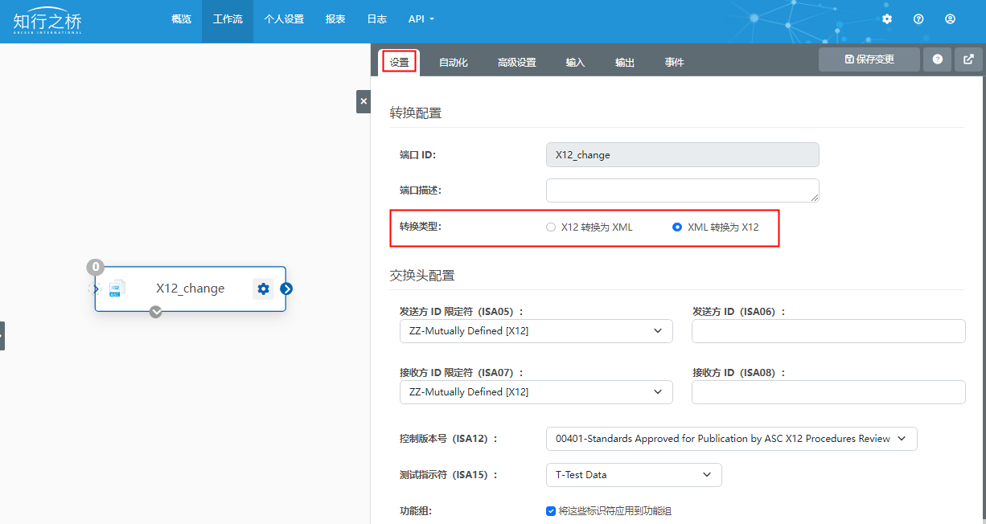
Task: Click the 保存变更 button
Action: coord(869,59)
